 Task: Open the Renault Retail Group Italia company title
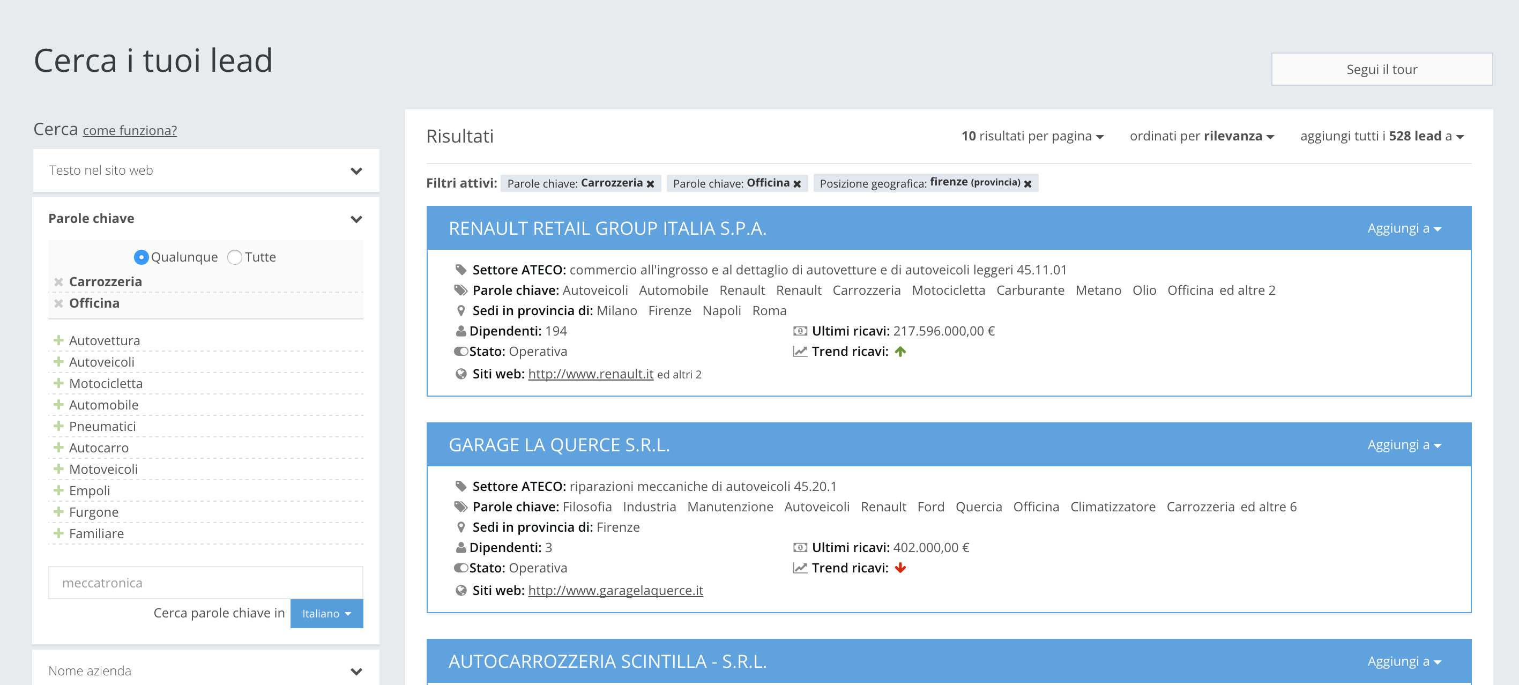click(607, 228)
